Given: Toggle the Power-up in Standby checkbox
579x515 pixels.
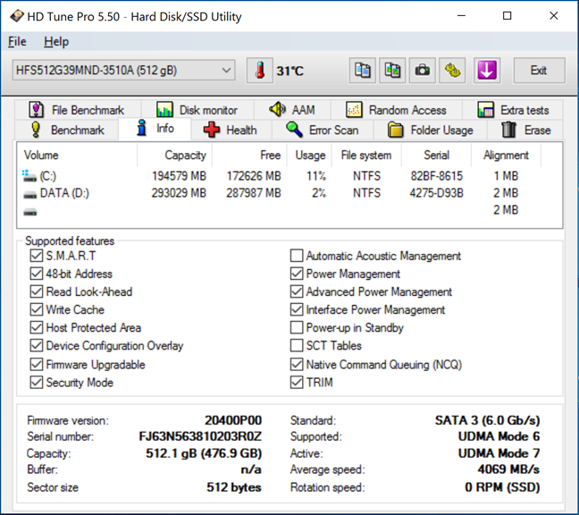Looking at the screenshot, I should click(x=297, y=327).
